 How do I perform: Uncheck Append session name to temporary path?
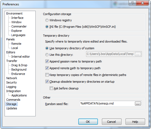pos(47,61)
